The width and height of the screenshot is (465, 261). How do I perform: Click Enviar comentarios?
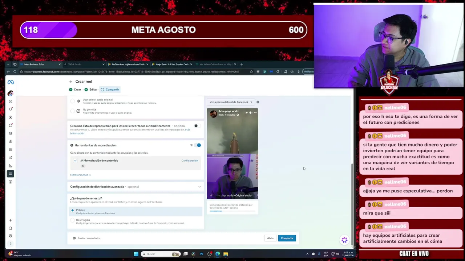[x=86, y=239]
